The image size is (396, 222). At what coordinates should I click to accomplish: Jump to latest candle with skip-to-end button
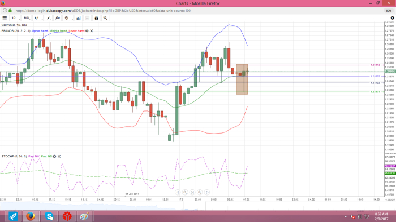coord(192,192)
